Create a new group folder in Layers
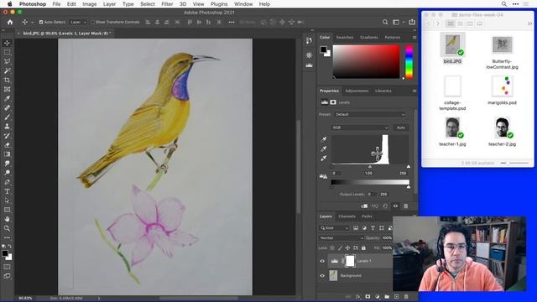The image size is (537, 302). [x=387, y=296]
